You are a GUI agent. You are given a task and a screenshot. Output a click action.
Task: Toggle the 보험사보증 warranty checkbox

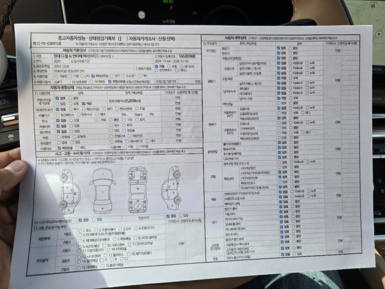coord(110,81)
